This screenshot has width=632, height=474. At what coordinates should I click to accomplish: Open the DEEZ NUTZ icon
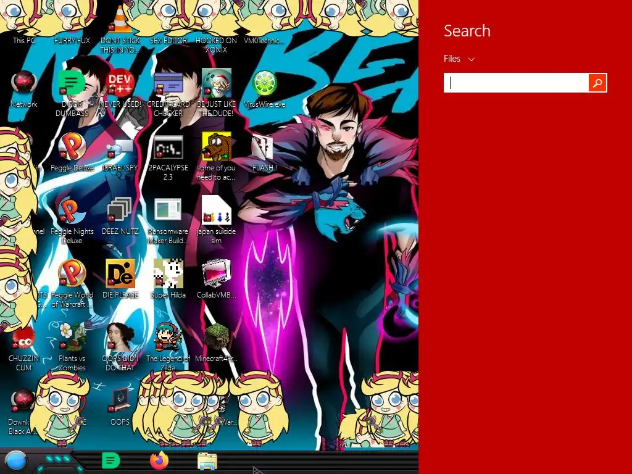(x=120, y=216)
